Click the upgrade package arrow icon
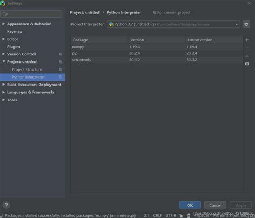The image size is (255, 218). (x=247, y=56)
